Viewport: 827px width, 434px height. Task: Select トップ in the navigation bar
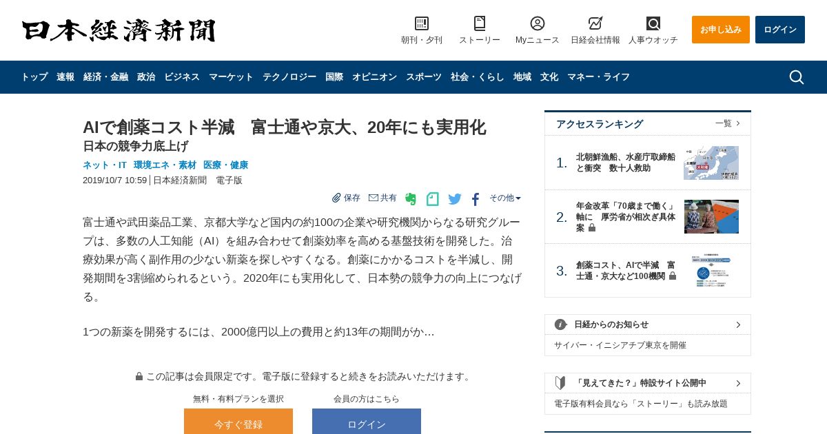pos(34,77)
